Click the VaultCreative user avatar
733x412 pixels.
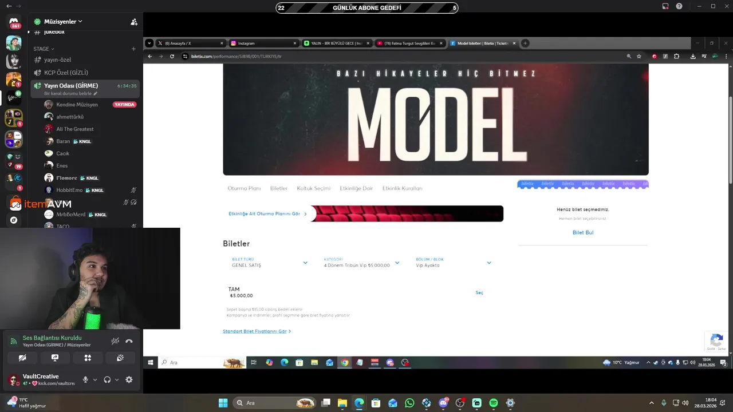tap(14, 379)
